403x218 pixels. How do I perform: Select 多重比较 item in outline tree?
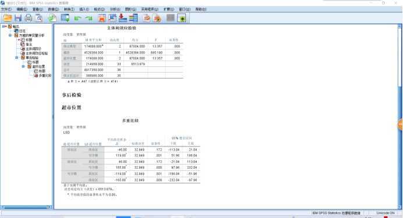[x=45, y=76]
